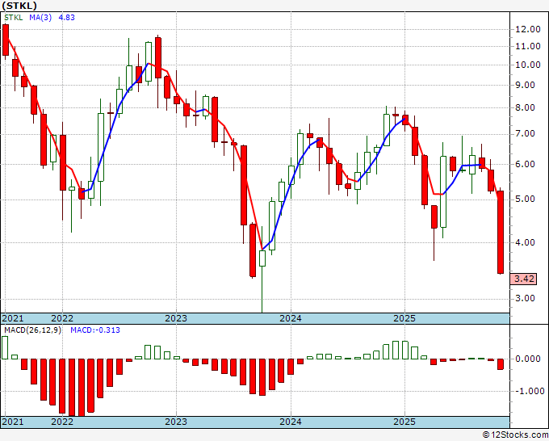The height and width of the screenshot is (441, 549).
Task: Click 2022 on the price chart timeline
Action: coord(62,318)
